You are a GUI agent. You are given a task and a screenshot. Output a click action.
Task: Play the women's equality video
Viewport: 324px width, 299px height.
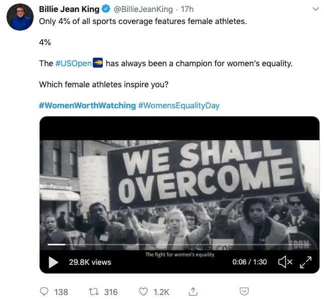pyautogui.click(x=53, y=262)
